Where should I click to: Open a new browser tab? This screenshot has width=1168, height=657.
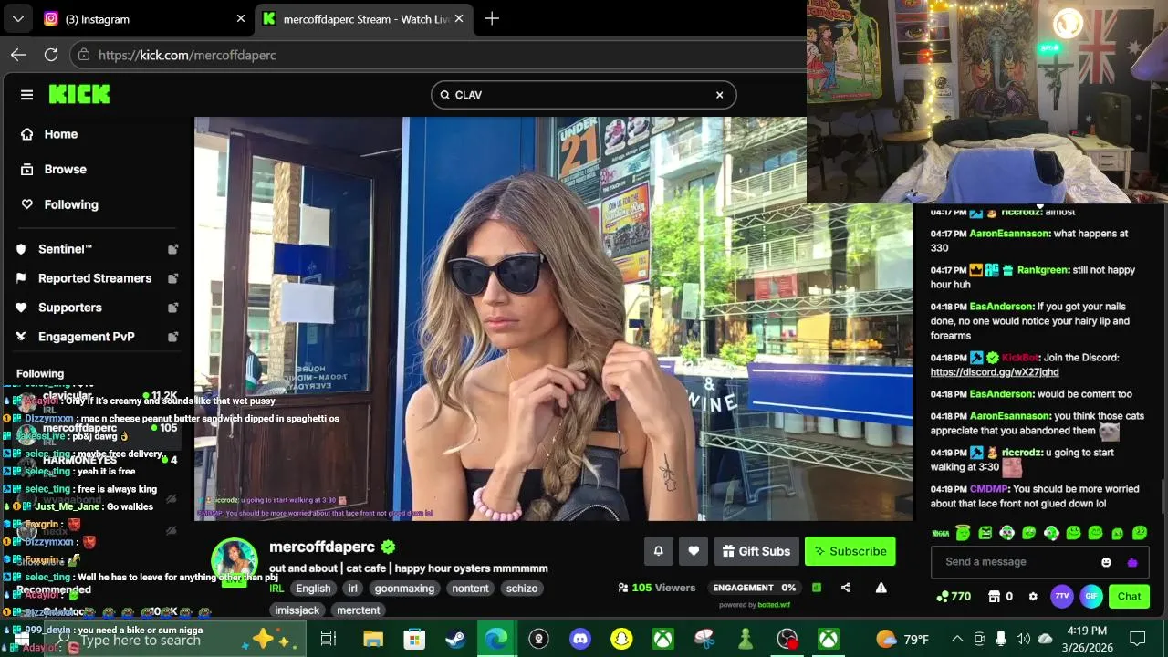pyautogui.click(x=493, y=18)
